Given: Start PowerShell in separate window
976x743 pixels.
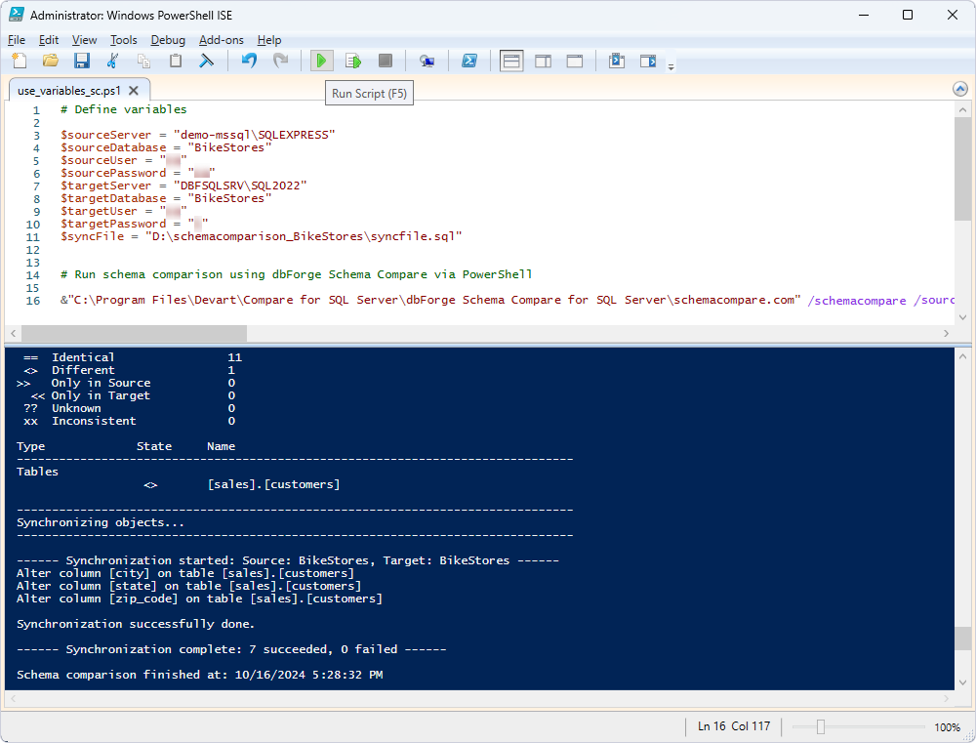Looking at the screenshot, I should [469, 61].
